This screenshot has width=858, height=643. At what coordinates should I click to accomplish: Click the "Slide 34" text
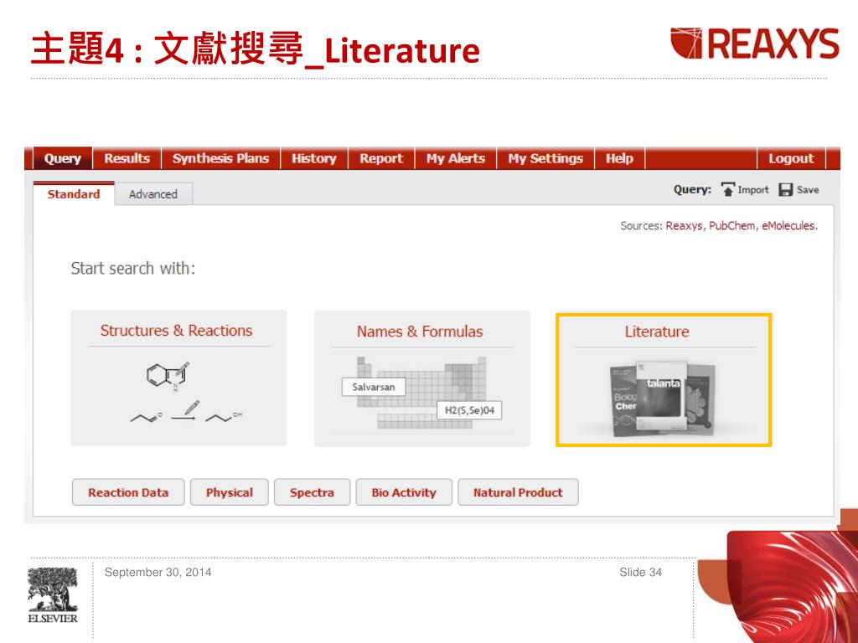pyautogui.click(x=640, y=572)
